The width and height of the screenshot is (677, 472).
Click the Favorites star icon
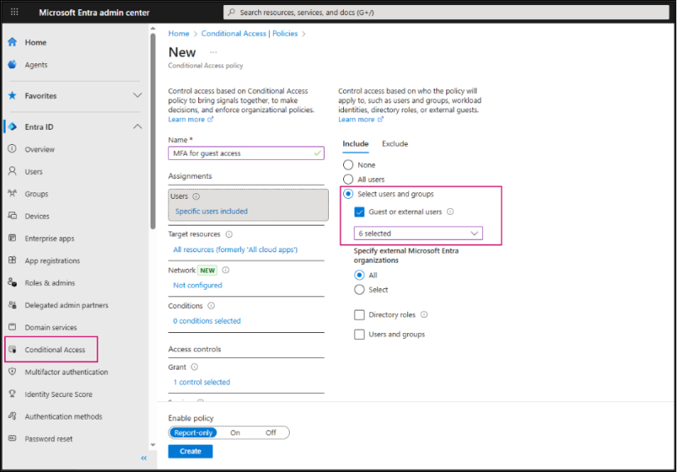(12, 96)
